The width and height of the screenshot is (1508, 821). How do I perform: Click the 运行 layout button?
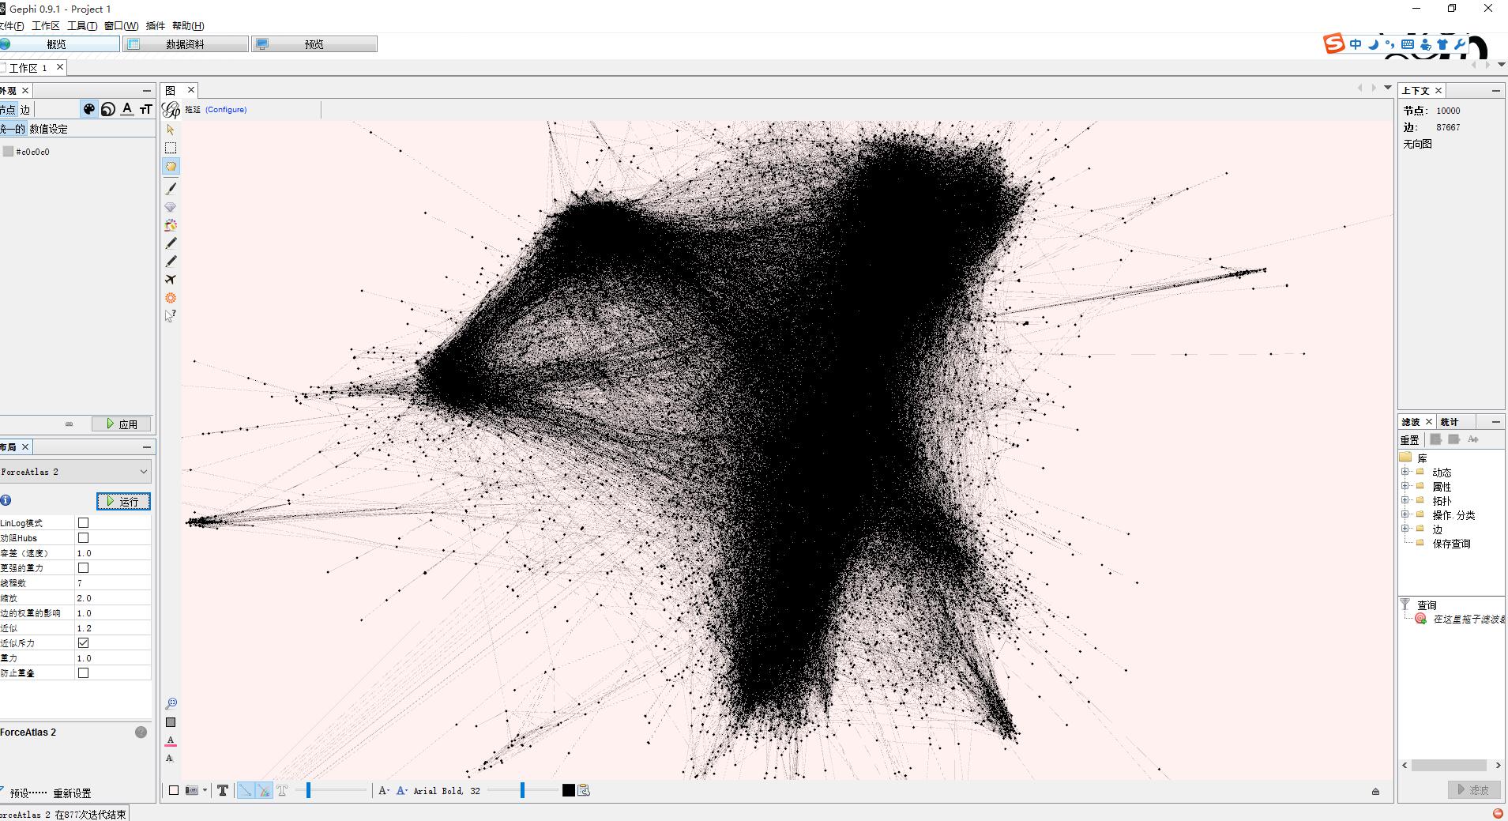[x=123, y=501]
